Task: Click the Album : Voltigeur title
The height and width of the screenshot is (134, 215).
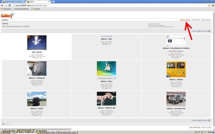Action: point(37,78)
